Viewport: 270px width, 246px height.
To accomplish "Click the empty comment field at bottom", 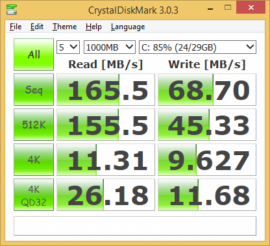I will pos(135,226).
